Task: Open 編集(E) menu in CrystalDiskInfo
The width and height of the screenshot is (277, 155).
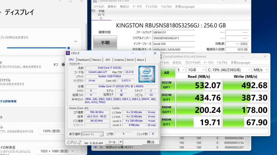Action: (112, 7)
